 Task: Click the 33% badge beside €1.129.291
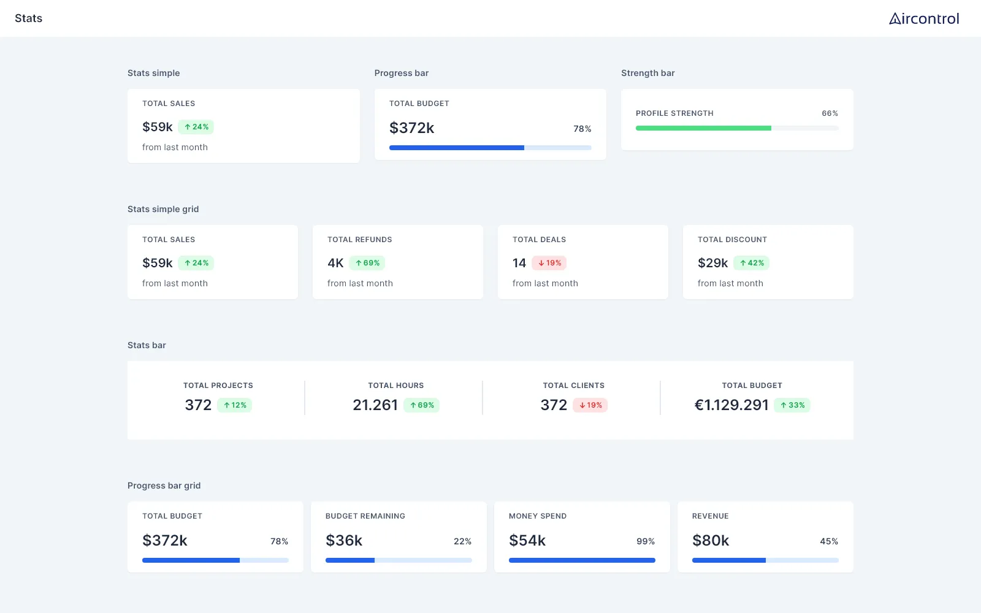point(792,405)
